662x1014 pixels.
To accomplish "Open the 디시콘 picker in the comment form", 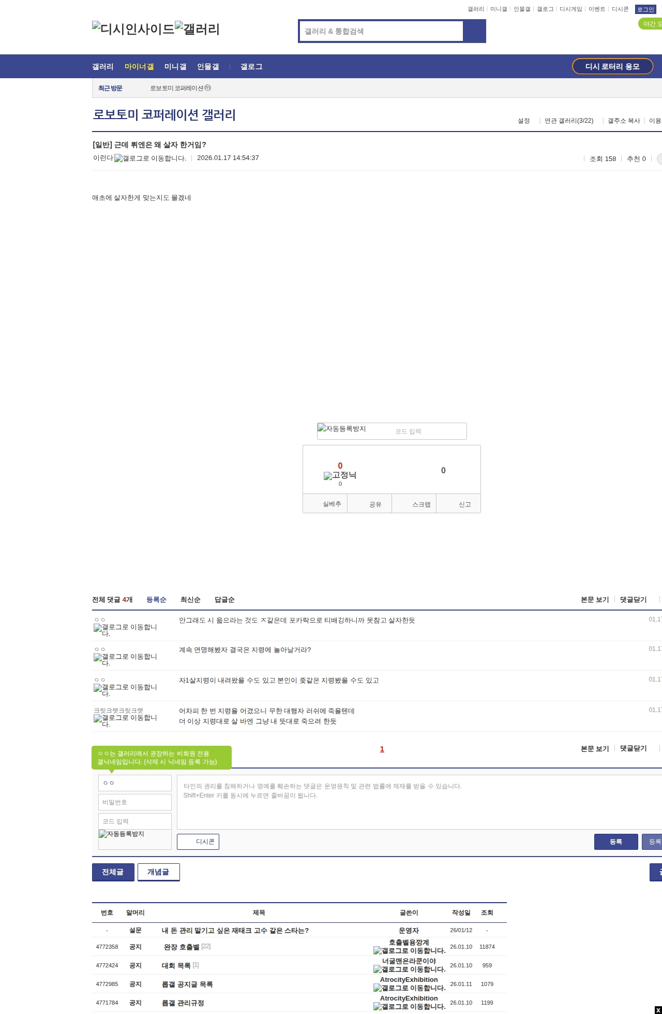I will pyautogui.click(x=198, y=842).
